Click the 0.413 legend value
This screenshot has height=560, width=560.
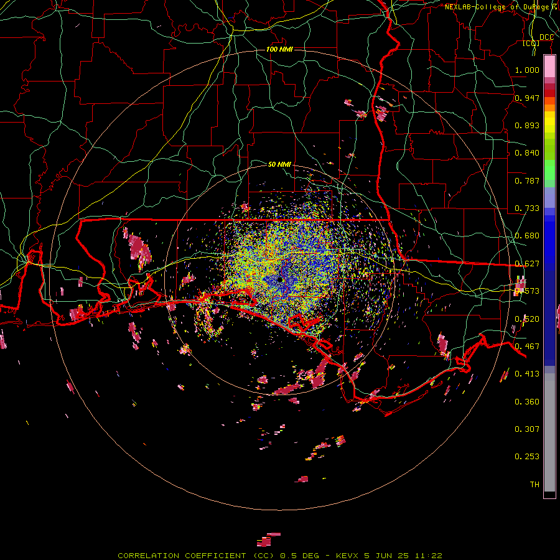[527, 374]
